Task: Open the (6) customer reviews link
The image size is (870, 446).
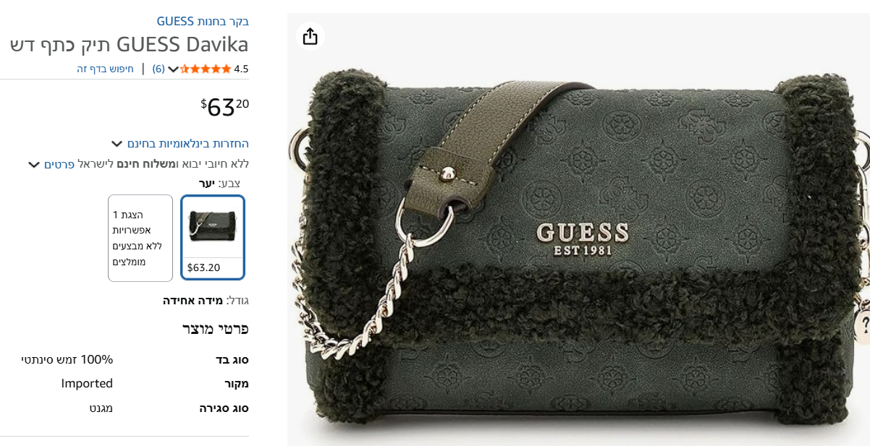Action: pyautogui.click(x=159, y=69)
